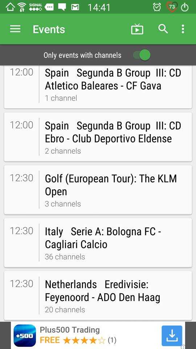Open Bologna FC - Cagliari Calcio event
The height and width of the screenshot is (349, 196).
(x=98, y=242)
